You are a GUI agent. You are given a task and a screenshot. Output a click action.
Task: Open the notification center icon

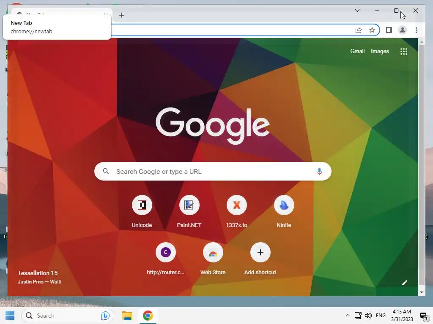pyautogui.click(x=423, y=316)
